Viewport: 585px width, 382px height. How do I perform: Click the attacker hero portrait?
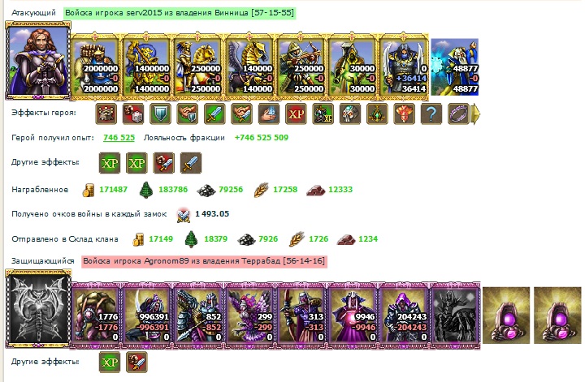[x=37, y=61]
